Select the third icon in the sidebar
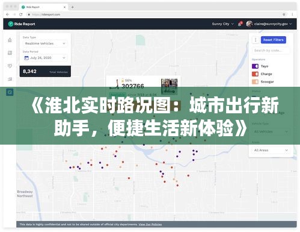Image resolution: width=300 pixels, height=232 pixels. click(10, 66)
